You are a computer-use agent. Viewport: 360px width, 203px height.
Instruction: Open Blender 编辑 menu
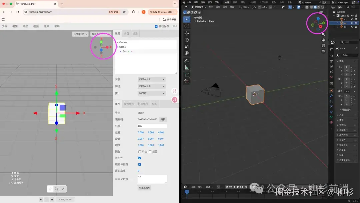196,2
